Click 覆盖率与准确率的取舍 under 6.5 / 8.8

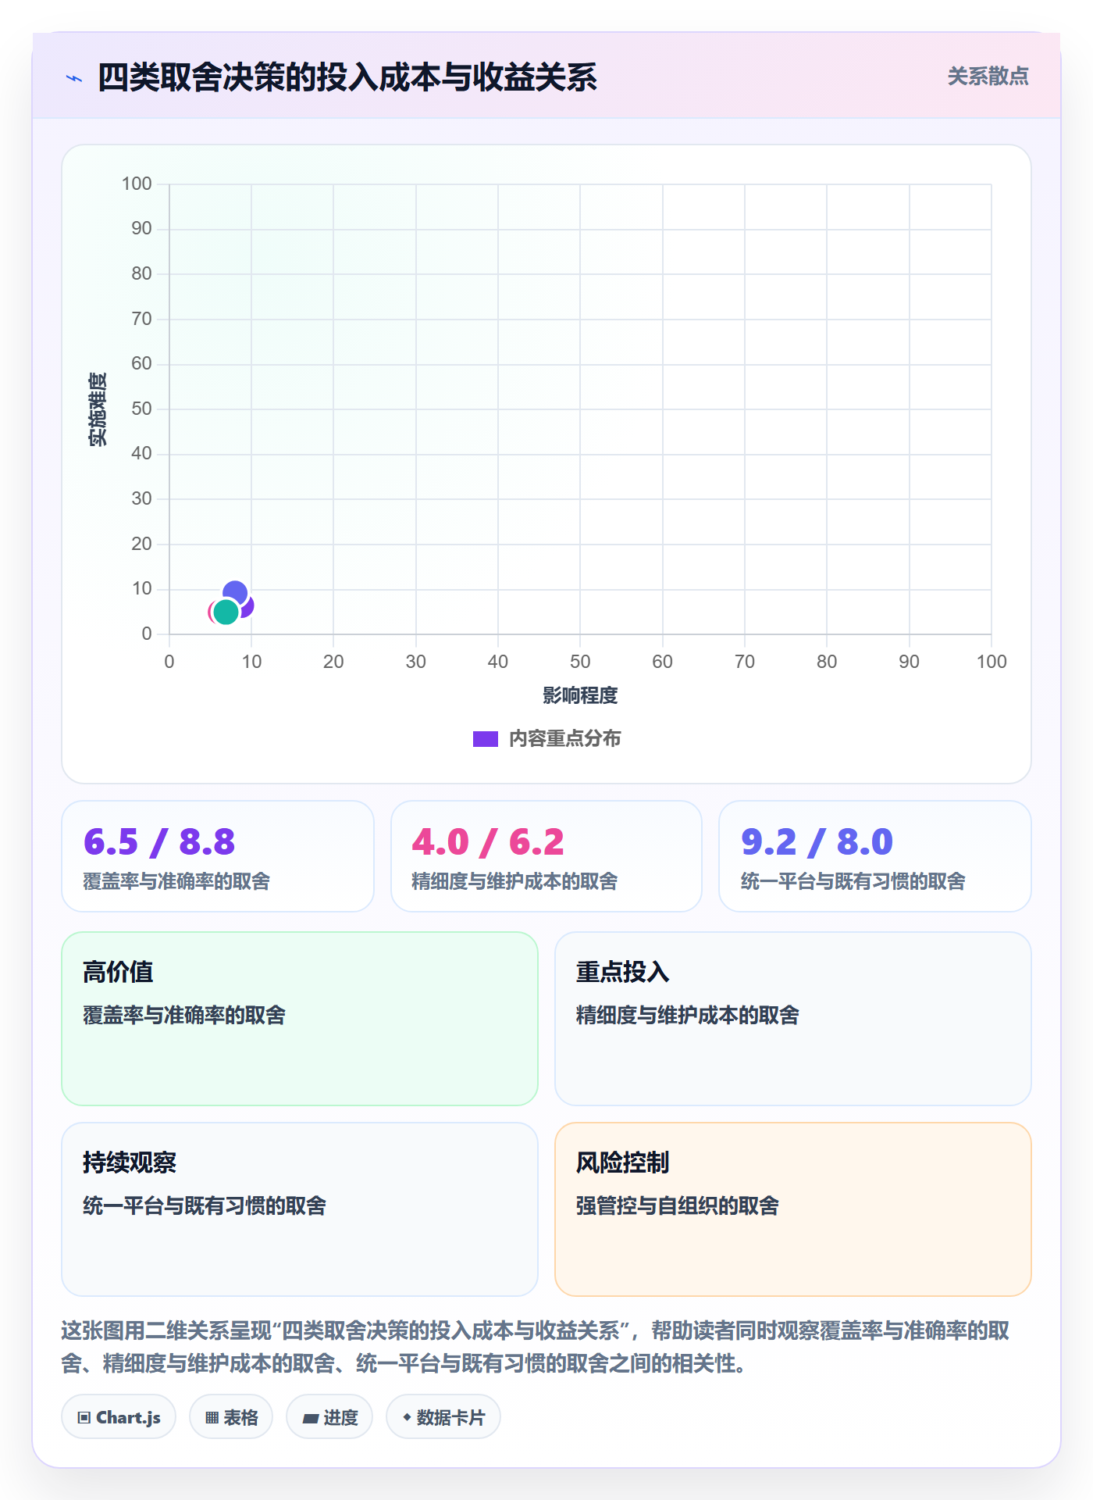coord(176,881)
